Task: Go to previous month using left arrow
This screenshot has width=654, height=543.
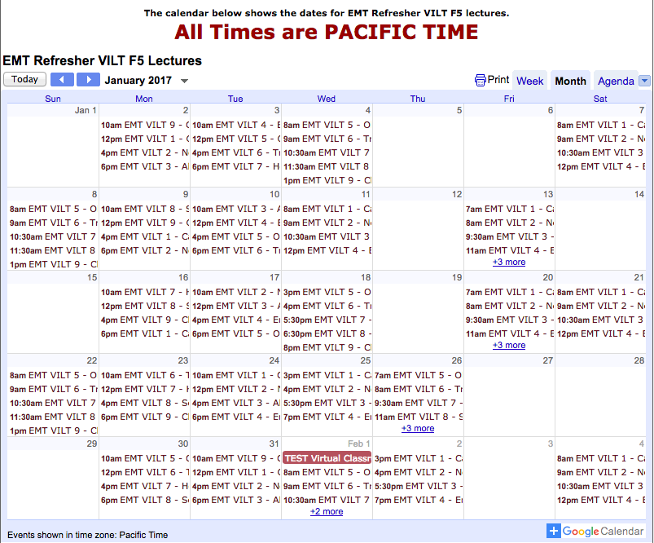Action: pos(62,80)
